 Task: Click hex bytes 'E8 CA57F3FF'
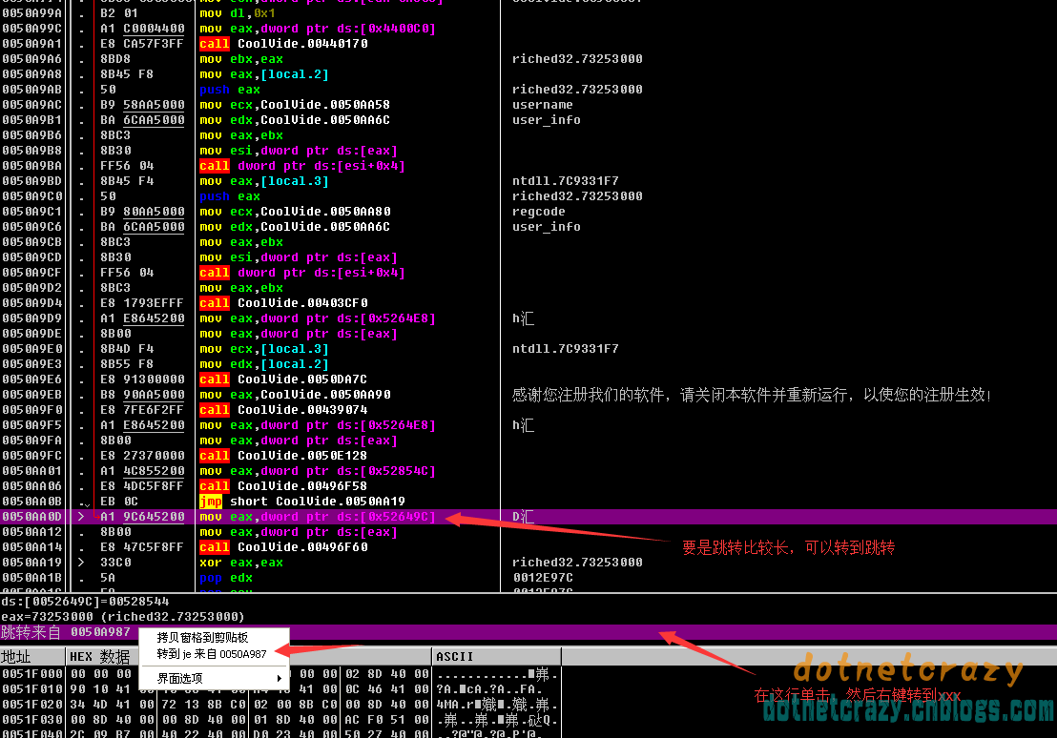point(142,44)
